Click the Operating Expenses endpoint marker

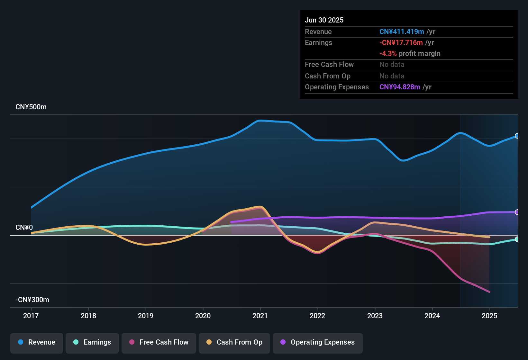(517, 212)
